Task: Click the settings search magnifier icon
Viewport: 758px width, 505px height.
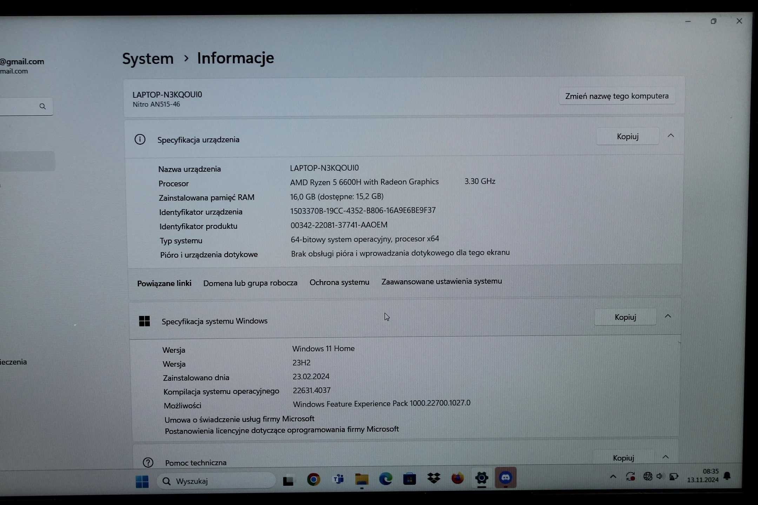Action: [42, 106]
